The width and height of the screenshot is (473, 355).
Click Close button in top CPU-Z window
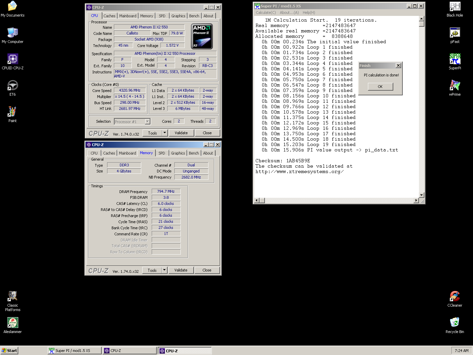(207, 133)
